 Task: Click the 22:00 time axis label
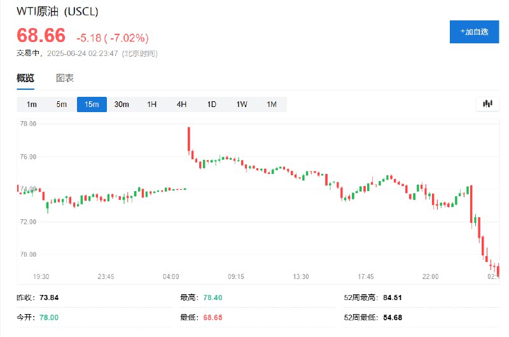pos(431,276)
